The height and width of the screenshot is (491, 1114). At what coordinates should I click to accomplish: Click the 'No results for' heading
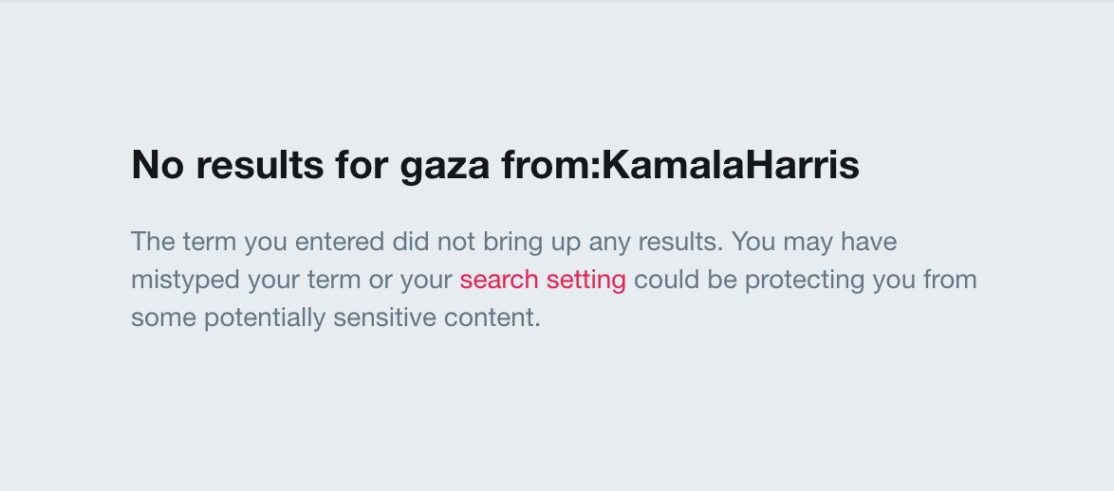click(260, 165)
